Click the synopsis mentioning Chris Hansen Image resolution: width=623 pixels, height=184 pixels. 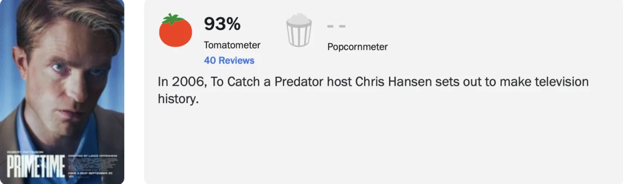click(x=373, y=91)
